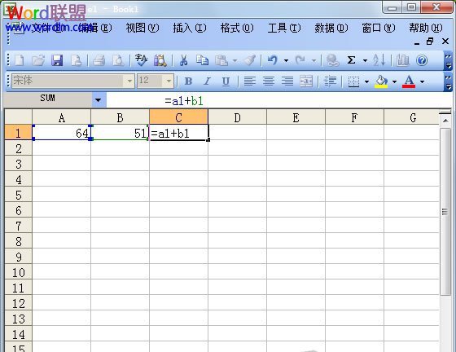Open the 视图(V) View menu
Viewport: 456px width, 352px height.
coord(142,28)
